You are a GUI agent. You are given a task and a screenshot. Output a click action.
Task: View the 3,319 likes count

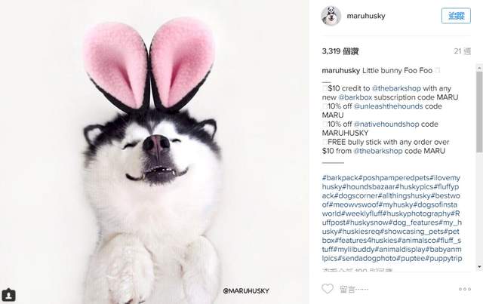coord(340,51)
